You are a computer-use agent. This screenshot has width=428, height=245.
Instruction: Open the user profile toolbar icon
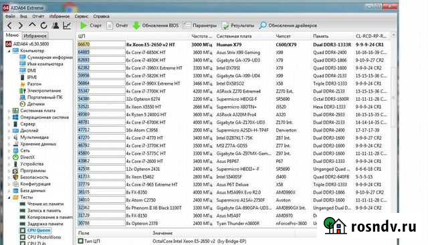click(56, 25)
